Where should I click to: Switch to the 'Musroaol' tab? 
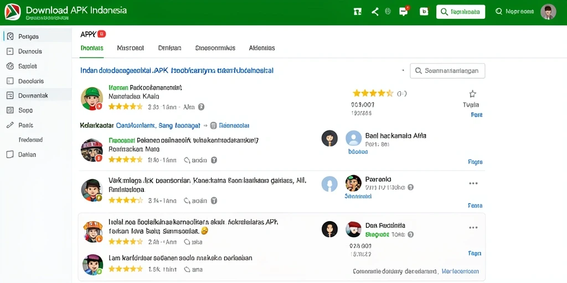click(131, 48)
